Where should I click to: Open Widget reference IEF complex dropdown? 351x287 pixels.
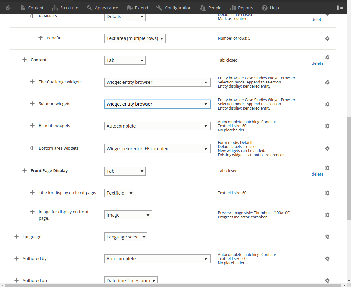tap(157, 149)
